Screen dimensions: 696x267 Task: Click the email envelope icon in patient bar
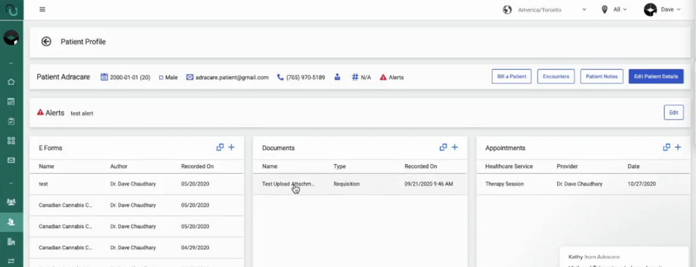tap(189, 77)
